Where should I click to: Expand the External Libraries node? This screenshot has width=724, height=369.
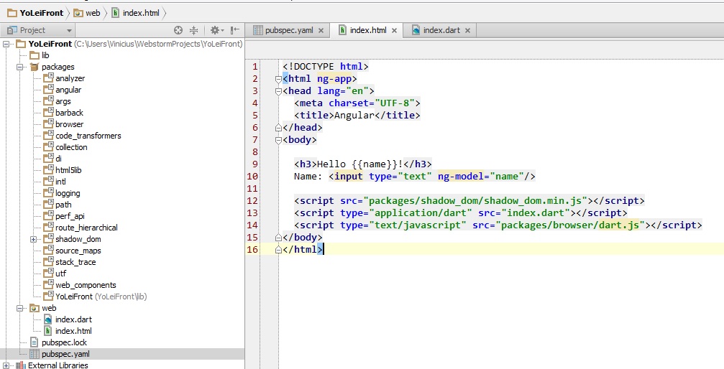tap(6, 365)
